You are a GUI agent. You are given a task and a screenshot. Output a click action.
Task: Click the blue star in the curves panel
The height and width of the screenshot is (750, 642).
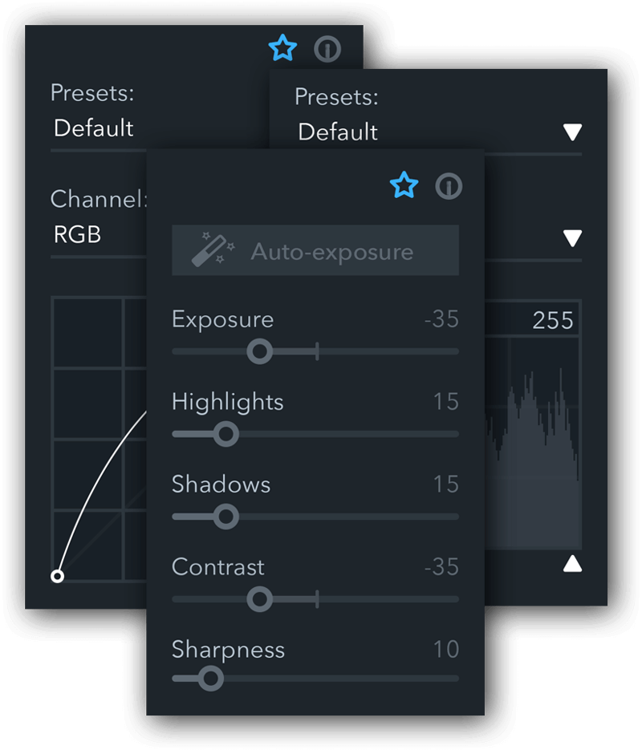click(282, 48)
